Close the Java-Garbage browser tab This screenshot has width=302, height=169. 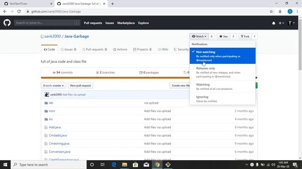point(104,4)
